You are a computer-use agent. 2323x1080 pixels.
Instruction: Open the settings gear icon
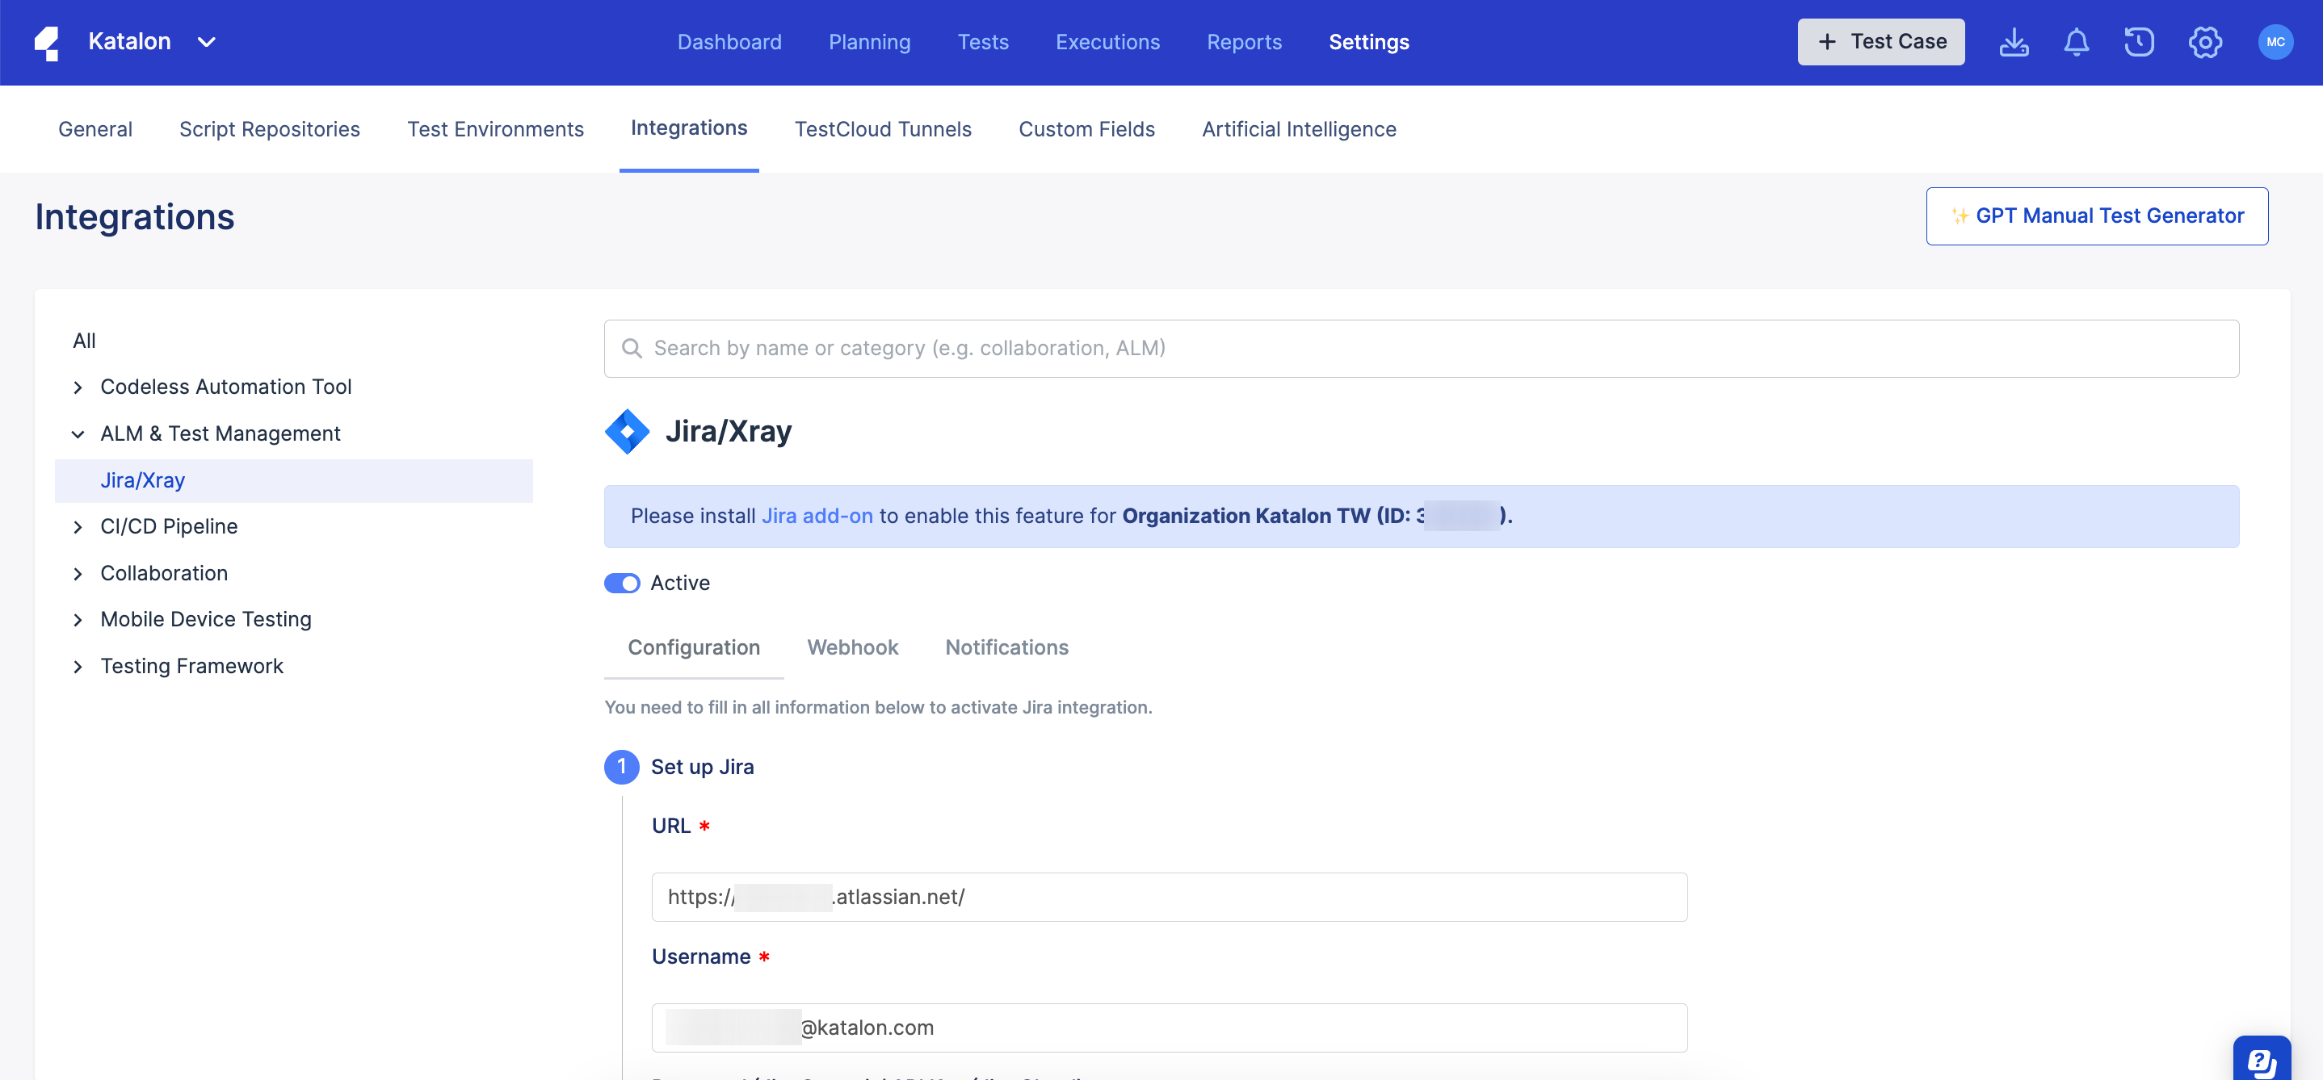pyautogui.click(x=2205, y=41)
